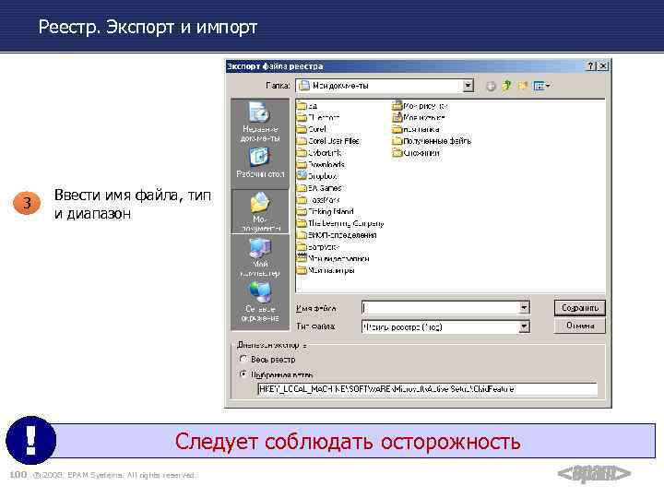Open the Views menu toolbar icon
Screen dimensions: 664x498
541,86
